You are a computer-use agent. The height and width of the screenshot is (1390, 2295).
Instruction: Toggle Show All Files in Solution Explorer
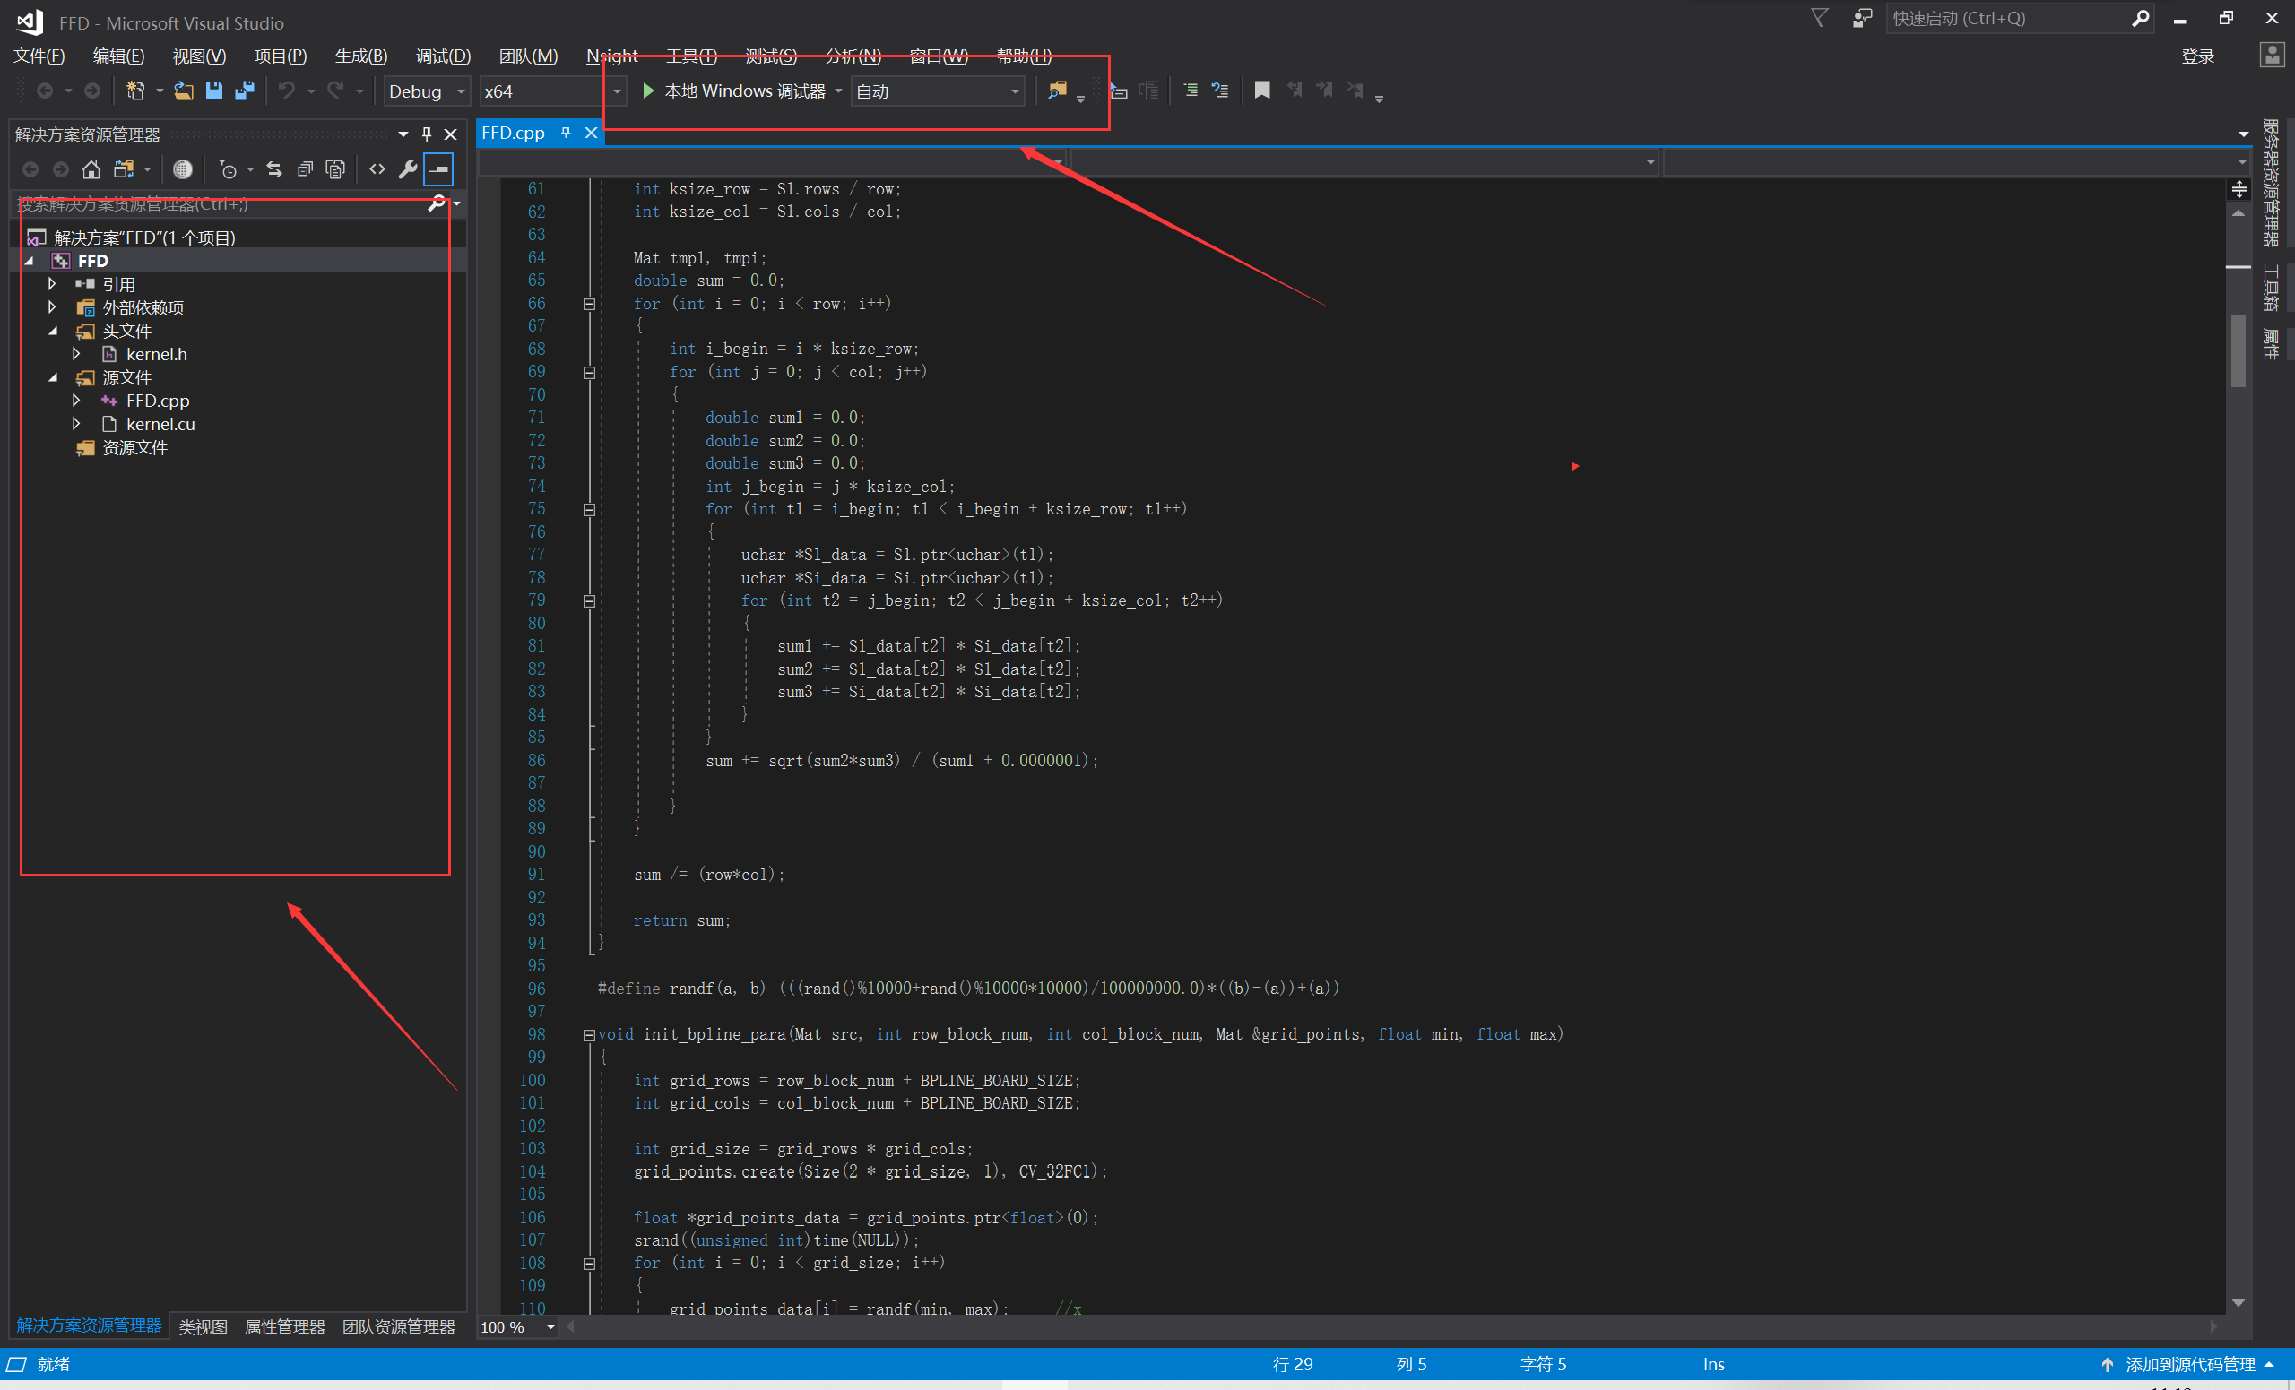point(335,169)
